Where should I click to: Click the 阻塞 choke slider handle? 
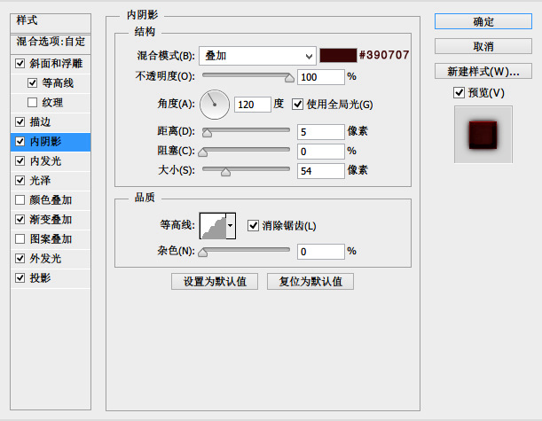coord(203,152)
